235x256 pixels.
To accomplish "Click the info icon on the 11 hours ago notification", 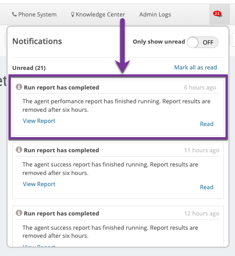I will click(19, 150).
